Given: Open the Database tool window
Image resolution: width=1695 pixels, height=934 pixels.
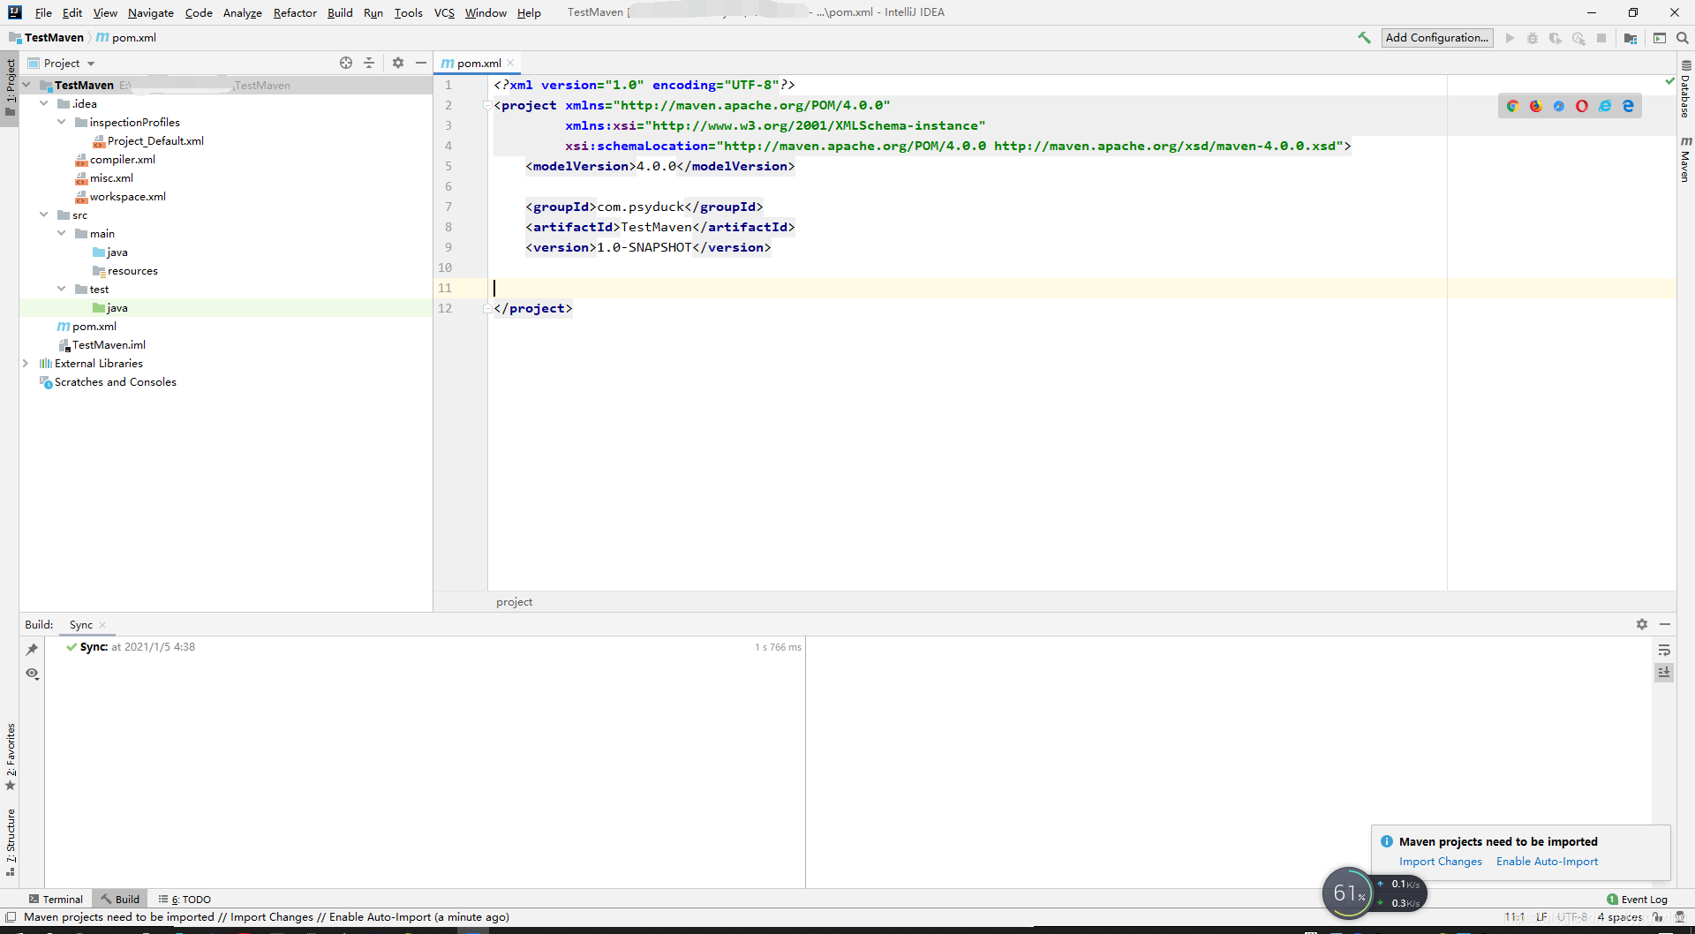Looking at the screenshot, I should pyautogui.click(x=1685, y=89).
